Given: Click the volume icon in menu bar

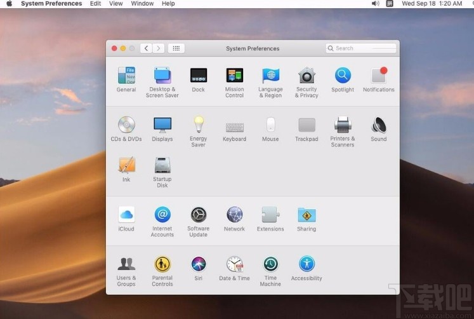Looking at the screenshot, I should pyautogui.click(x=375, y=4).
